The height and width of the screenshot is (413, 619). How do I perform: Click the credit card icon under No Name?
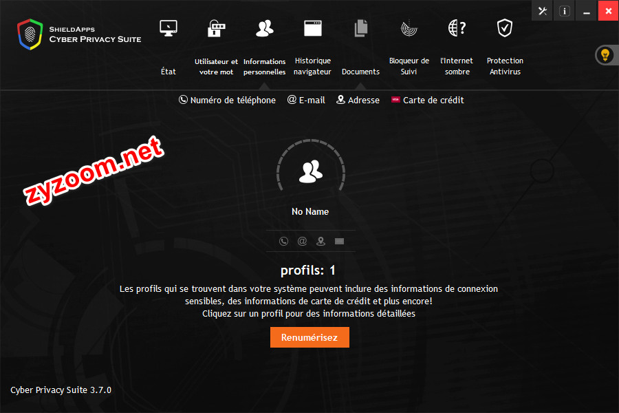[340, 241]
